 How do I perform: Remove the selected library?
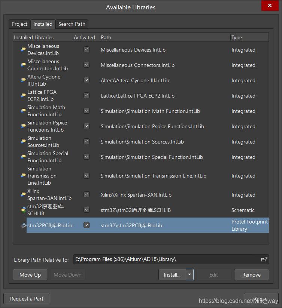pos(252,275)
